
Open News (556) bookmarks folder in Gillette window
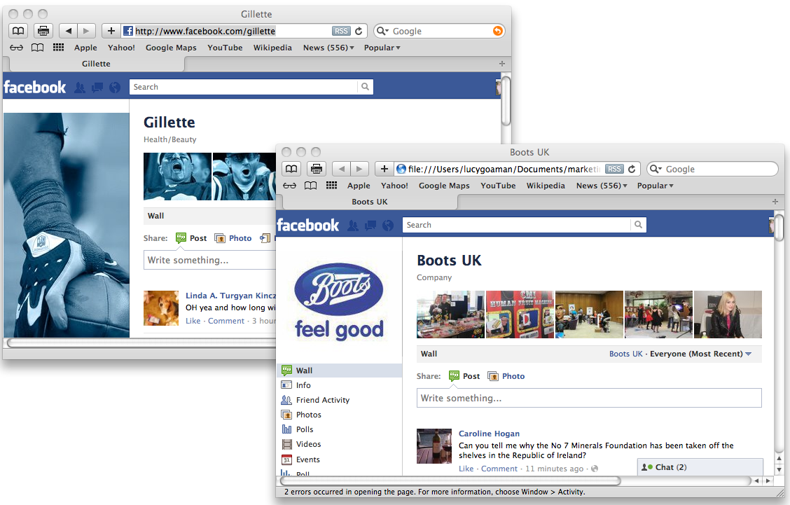tap(328, 48)
